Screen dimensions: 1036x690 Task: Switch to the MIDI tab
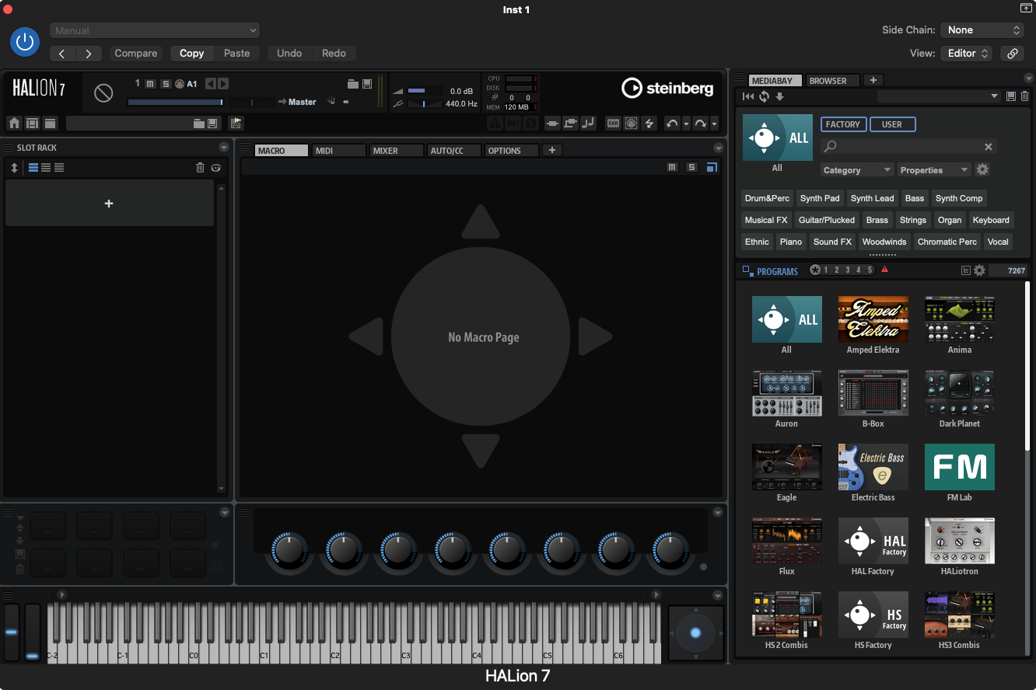tap(338, 151)
